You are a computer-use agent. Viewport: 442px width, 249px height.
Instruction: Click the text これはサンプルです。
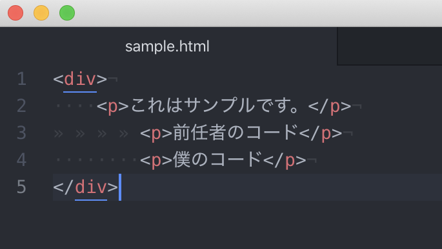tap(214, 106)
